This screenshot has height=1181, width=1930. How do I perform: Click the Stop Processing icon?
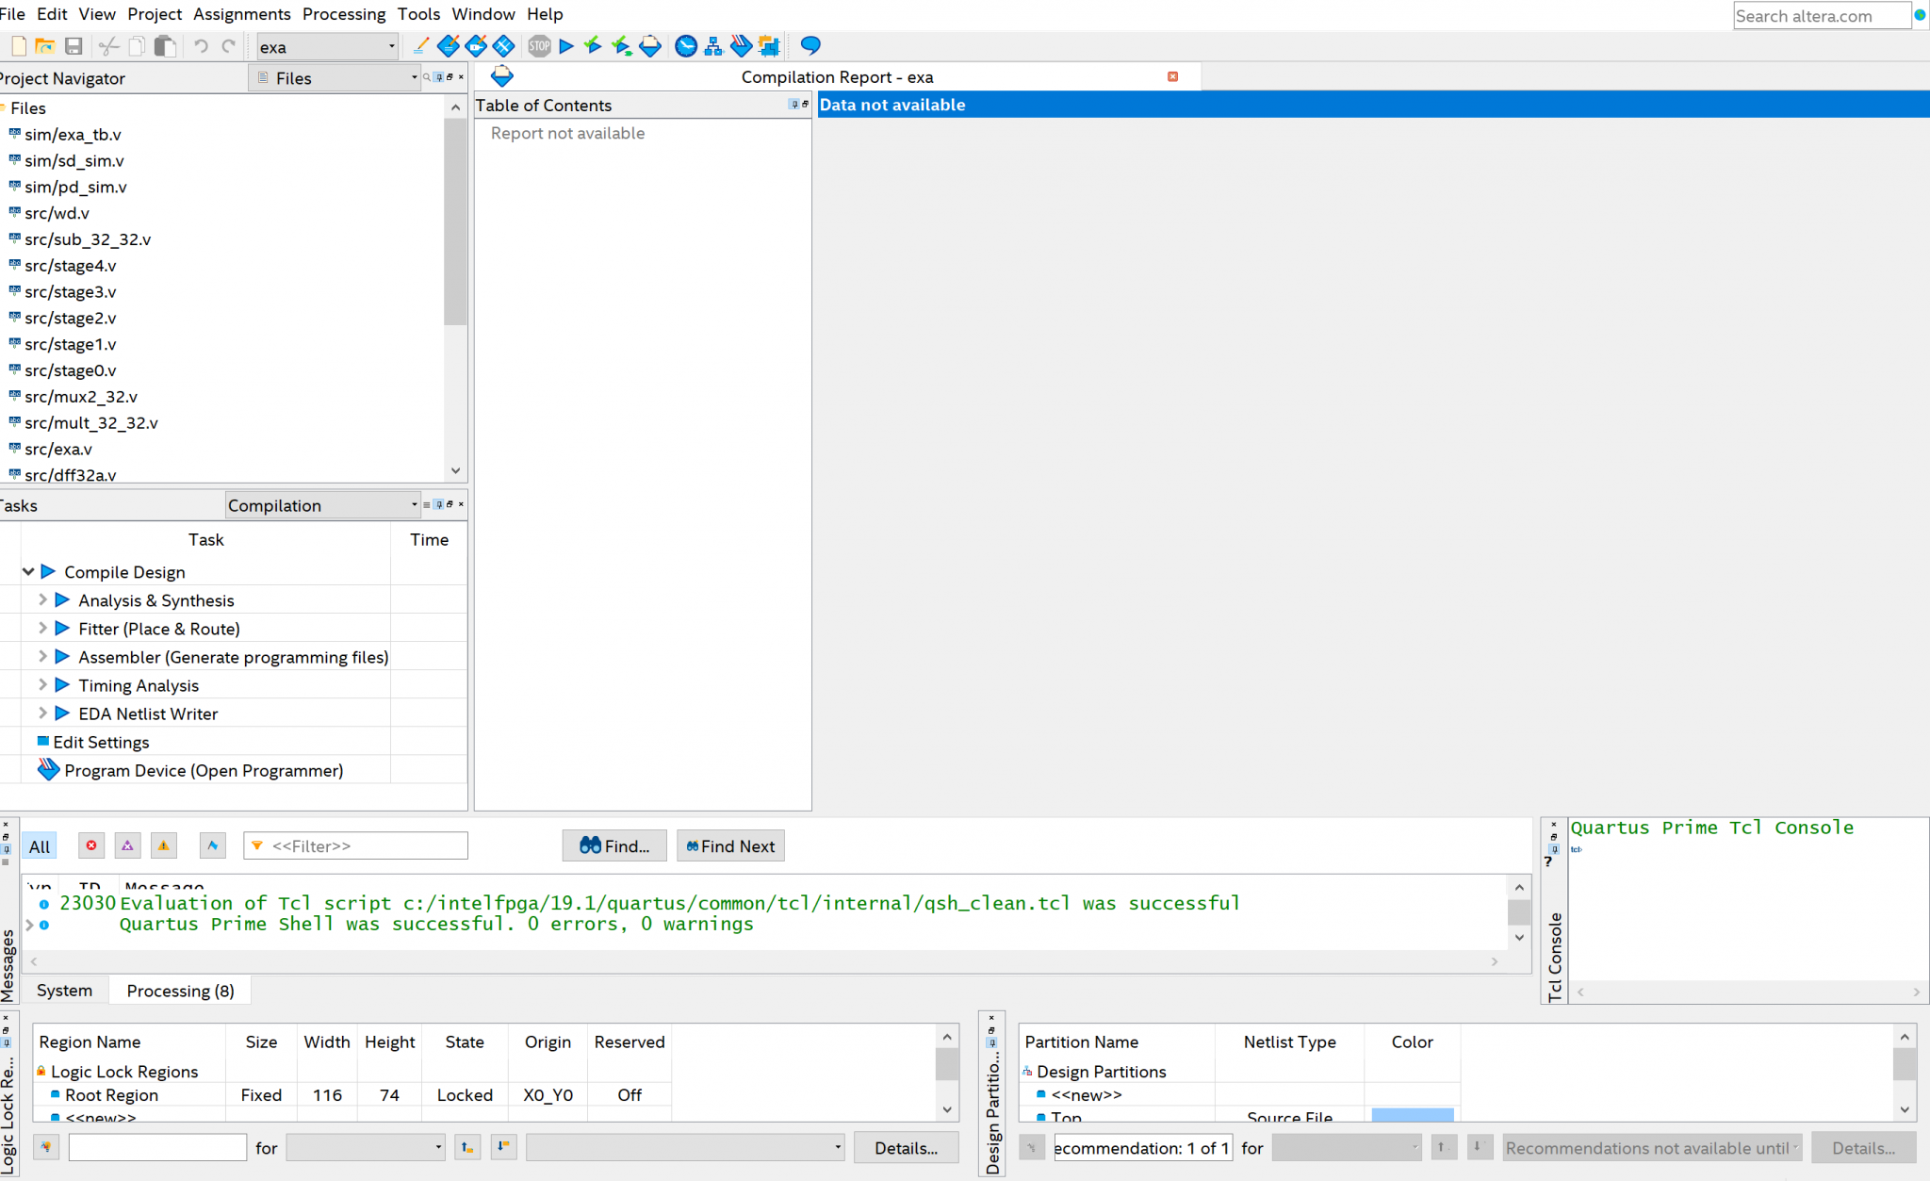tap(539, 46)
